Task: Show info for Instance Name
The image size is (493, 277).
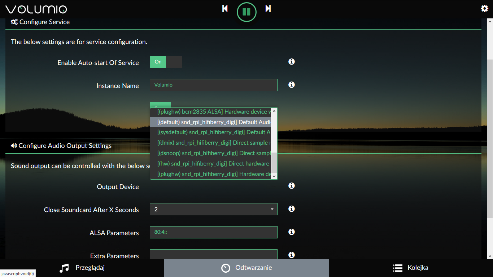Action: [292, 85]
